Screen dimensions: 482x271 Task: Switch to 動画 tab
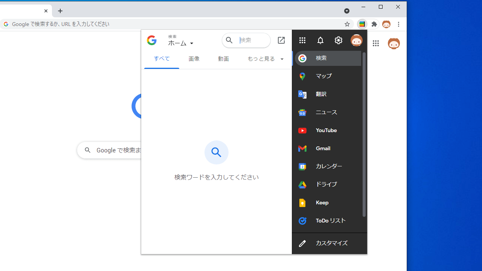click(x=223, y=59)
